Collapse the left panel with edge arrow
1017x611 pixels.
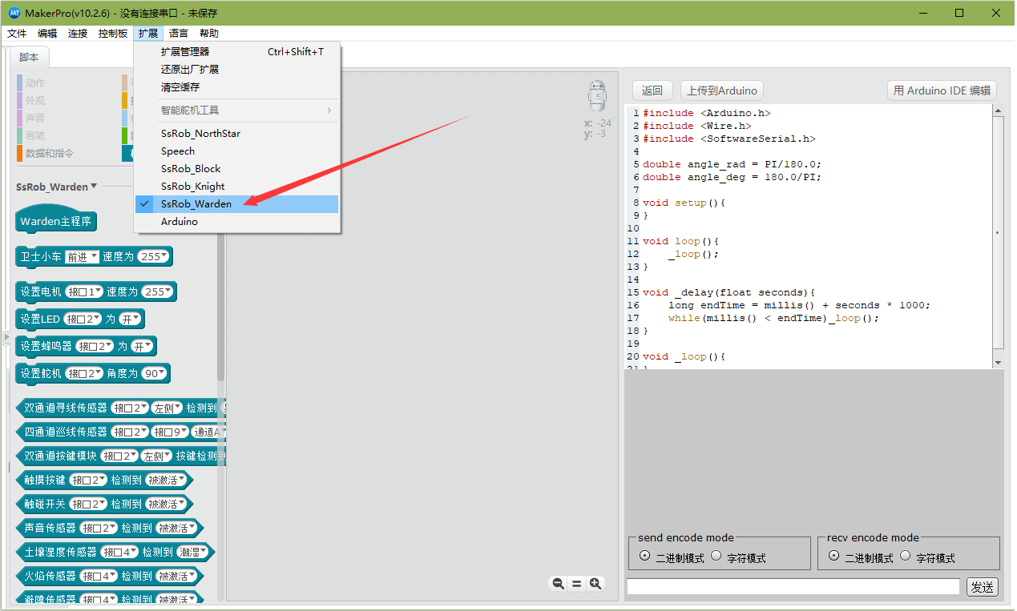click(x=6, y=337)
